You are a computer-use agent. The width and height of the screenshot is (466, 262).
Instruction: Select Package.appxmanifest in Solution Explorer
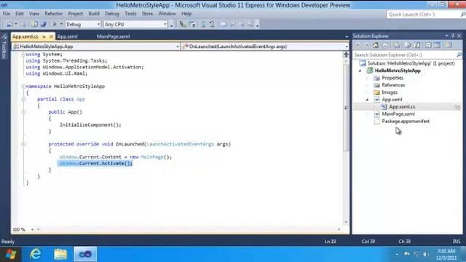point(406,122)
